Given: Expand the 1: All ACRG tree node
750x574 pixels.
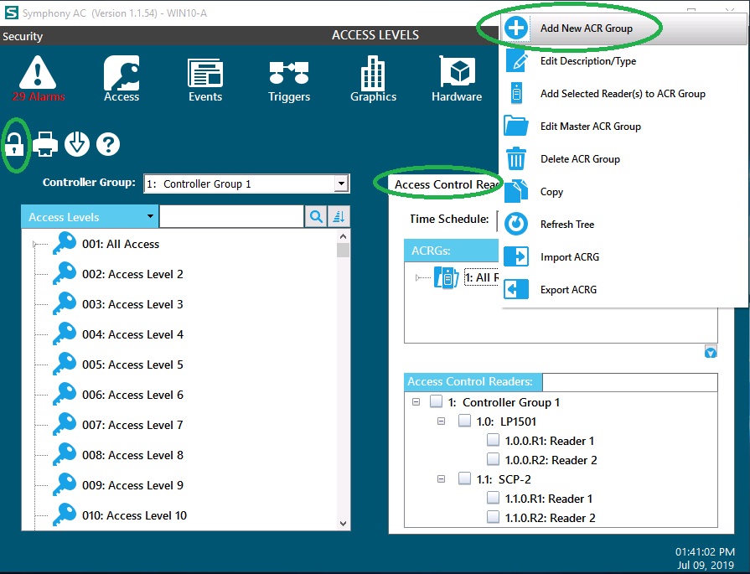Looking at the screenshot, I should pos(417,277).
